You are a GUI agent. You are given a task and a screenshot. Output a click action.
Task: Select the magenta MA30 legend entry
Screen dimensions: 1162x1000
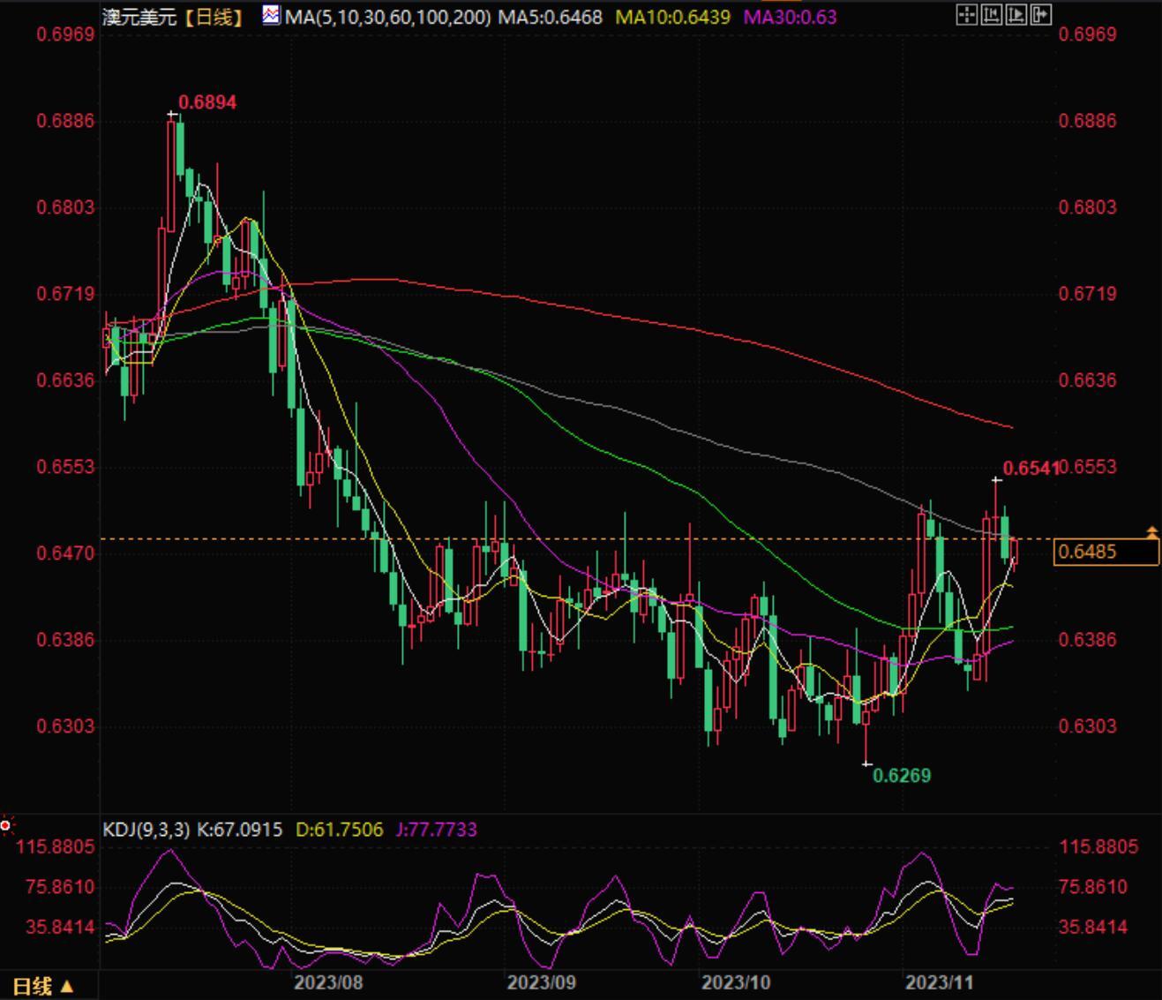click(790, 17)
